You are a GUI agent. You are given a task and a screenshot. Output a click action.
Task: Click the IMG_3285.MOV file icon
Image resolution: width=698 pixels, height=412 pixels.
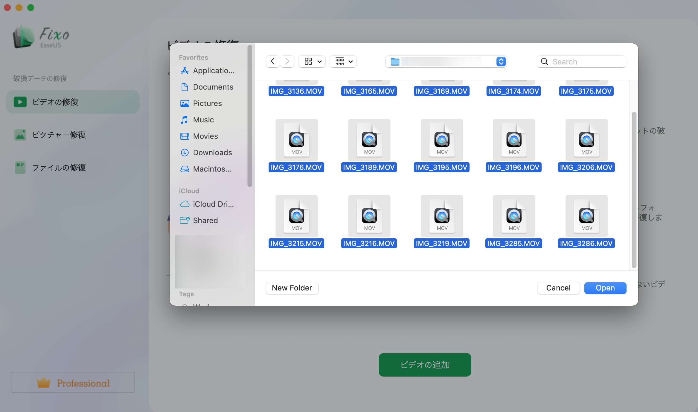514,216
